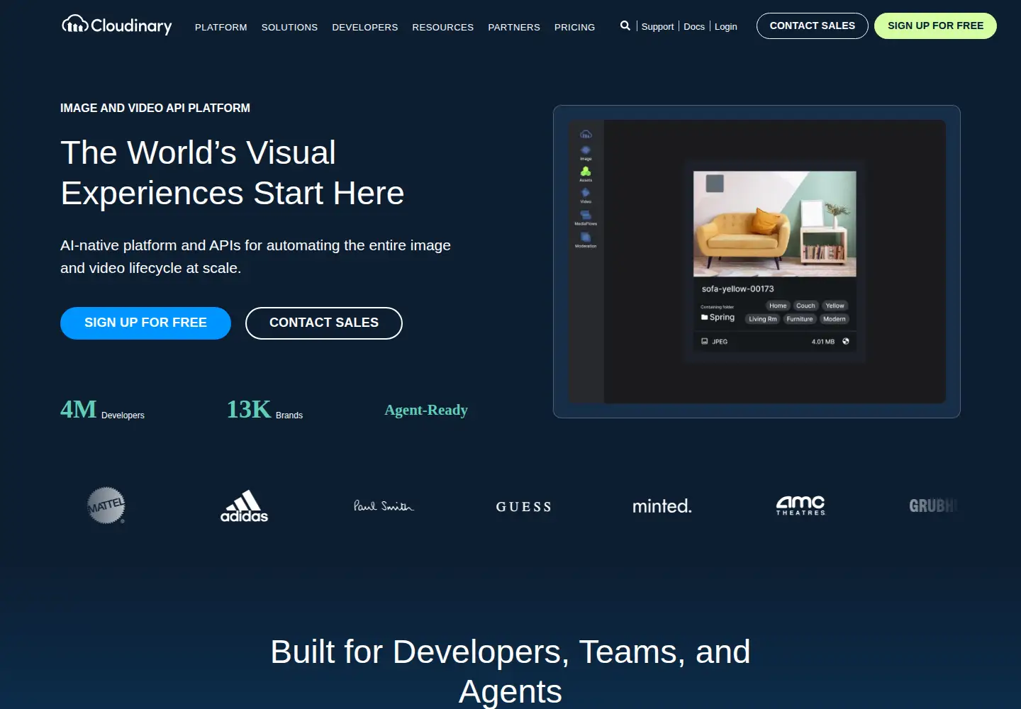Go to the Pricing page
The height and width of the screenshot is (709, 1021).
tap(575, 27)
